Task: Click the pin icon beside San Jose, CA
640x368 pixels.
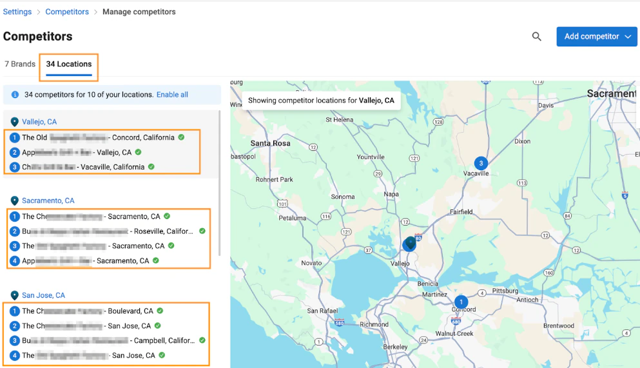Action: [15, 295]
